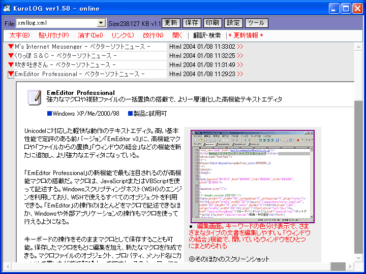The image size is (366, 274).
Task: Click >> arrow for 11:33:02 entry
Action: click(240, 47)
